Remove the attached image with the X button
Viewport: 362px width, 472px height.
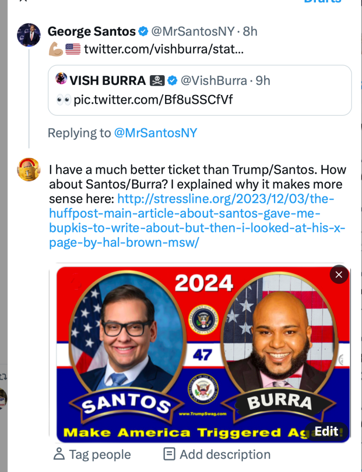[x=339, y=275]
